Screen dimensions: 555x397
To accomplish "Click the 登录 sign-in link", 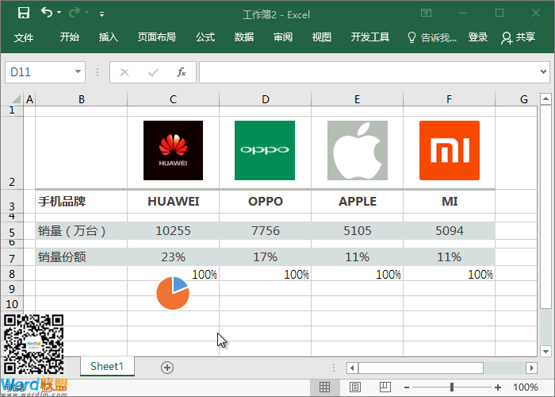I will tap(478, 37).
